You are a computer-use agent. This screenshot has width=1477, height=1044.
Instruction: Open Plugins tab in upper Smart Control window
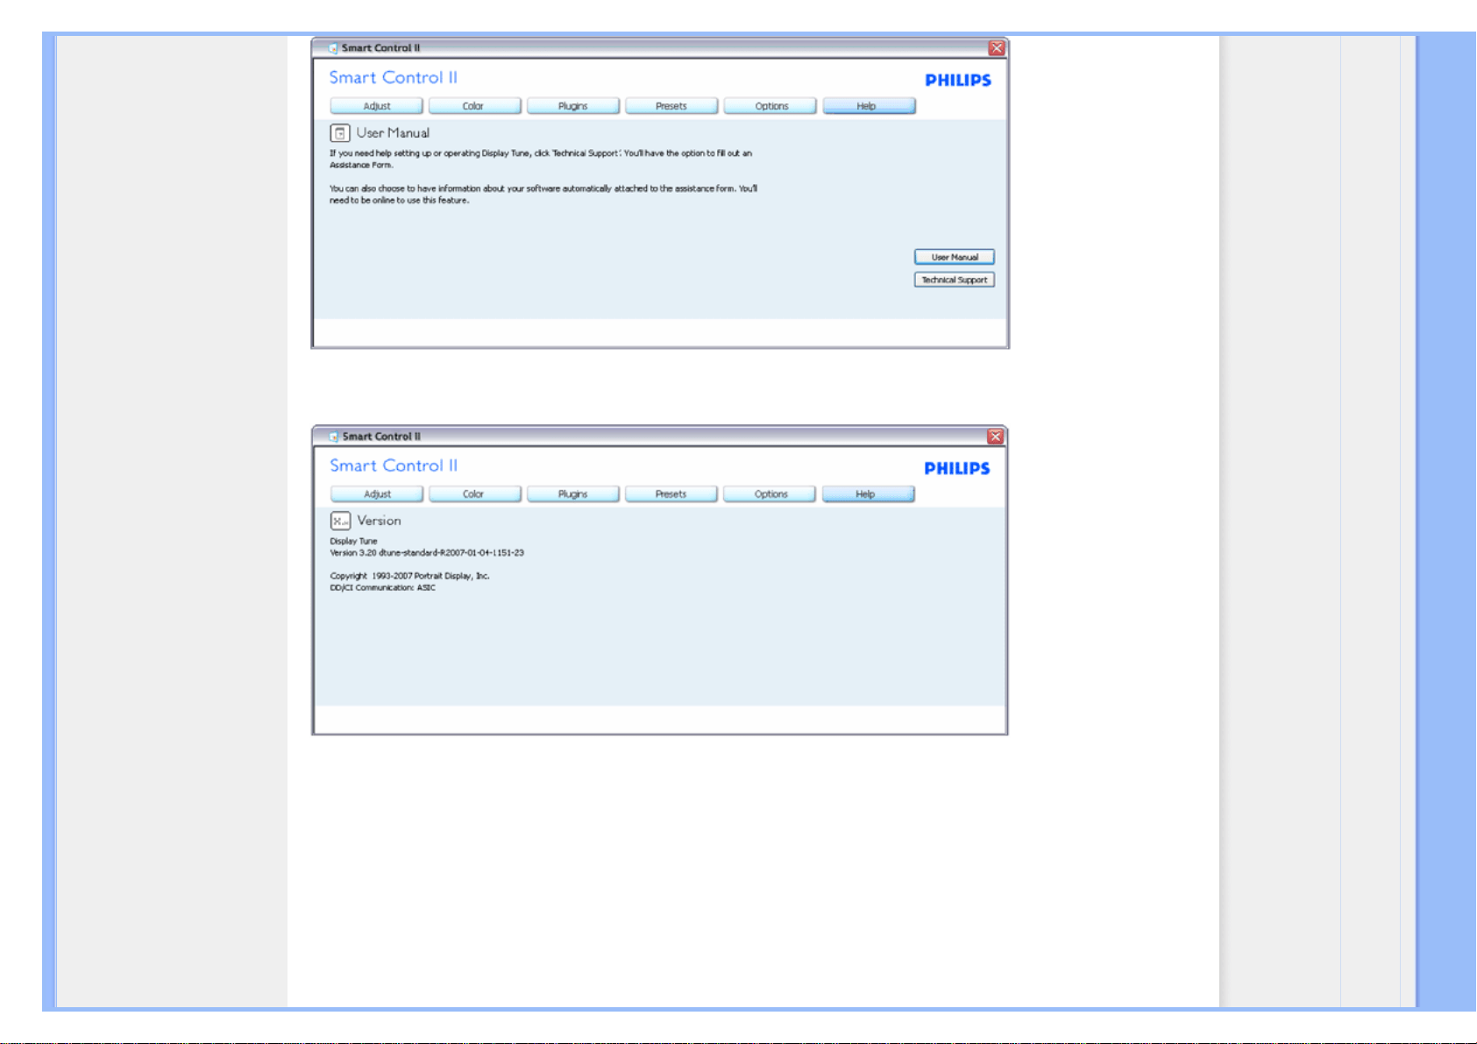[573, 106]
